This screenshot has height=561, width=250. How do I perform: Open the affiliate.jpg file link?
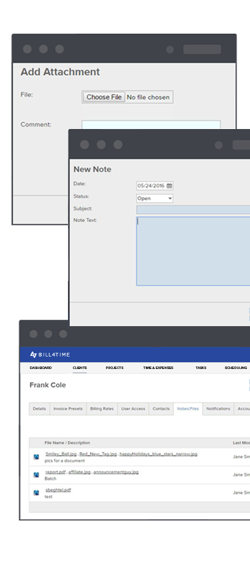pyautogui.click(x=79, y=472)
